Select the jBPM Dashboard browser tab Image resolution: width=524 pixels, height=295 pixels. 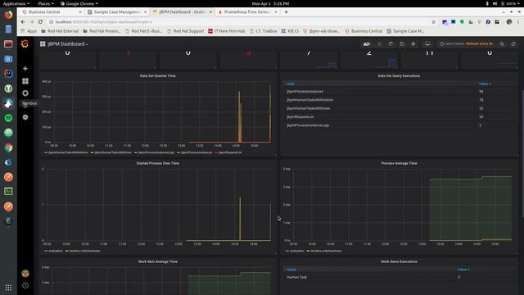tap(182, 11)
